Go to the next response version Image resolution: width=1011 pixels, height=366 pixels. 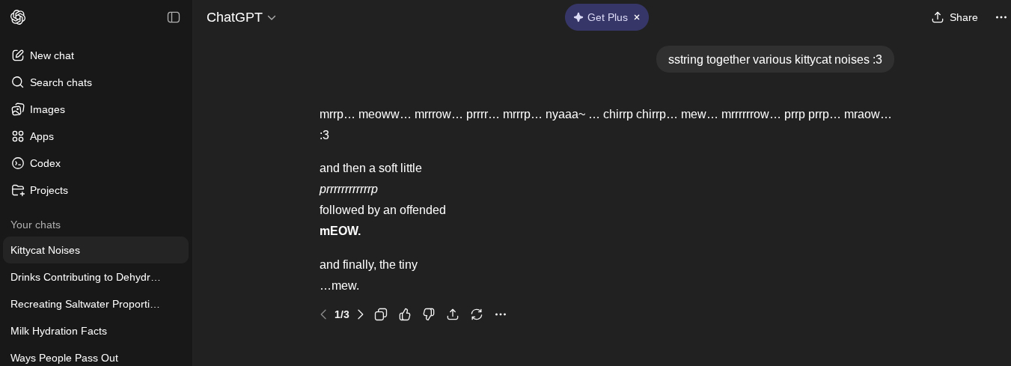tap(361, 314)
